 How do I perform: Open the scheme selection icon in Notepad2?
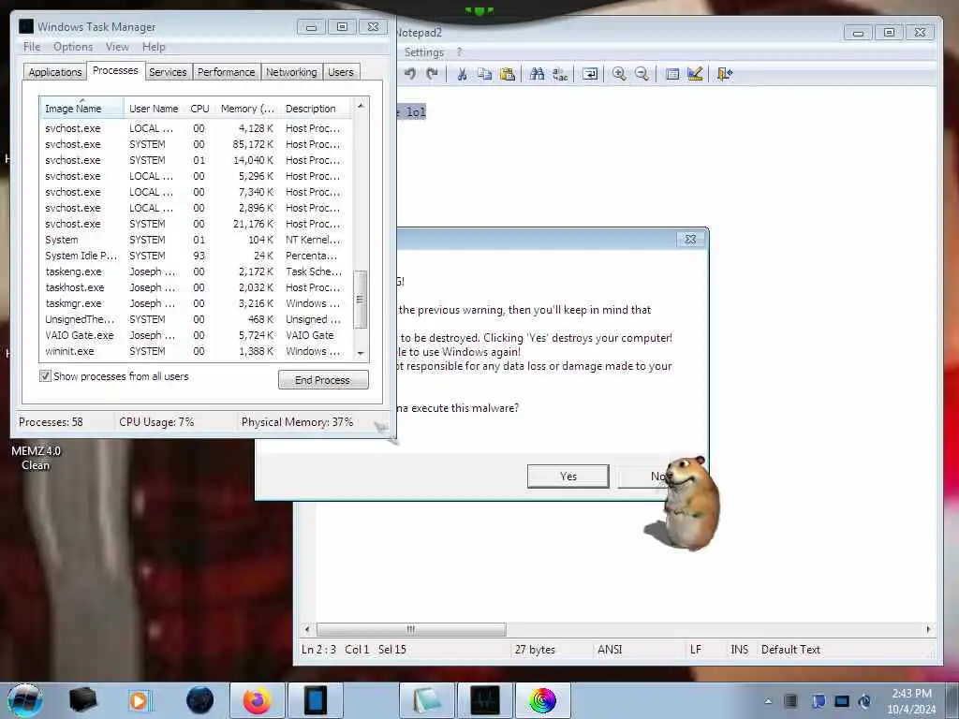click(x=672, y=74)
